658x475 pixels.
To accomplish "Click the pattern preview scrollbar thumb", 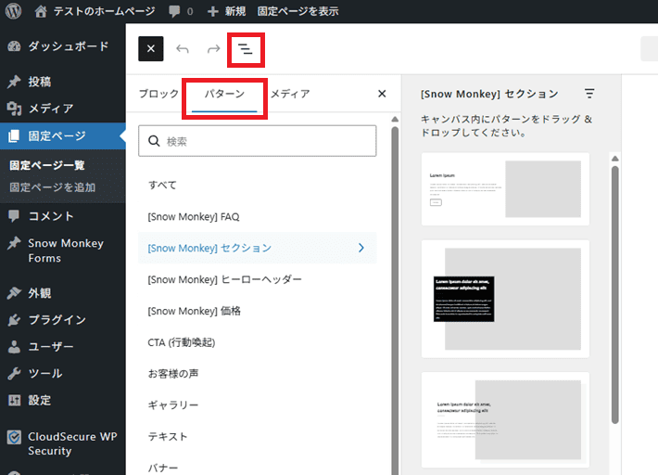I will point(614,295).
